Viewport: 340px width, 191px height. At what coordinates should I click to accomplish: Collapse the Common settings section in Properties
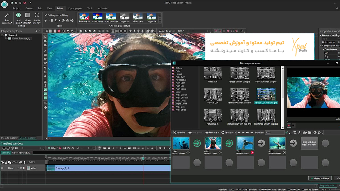click(321, 35)
